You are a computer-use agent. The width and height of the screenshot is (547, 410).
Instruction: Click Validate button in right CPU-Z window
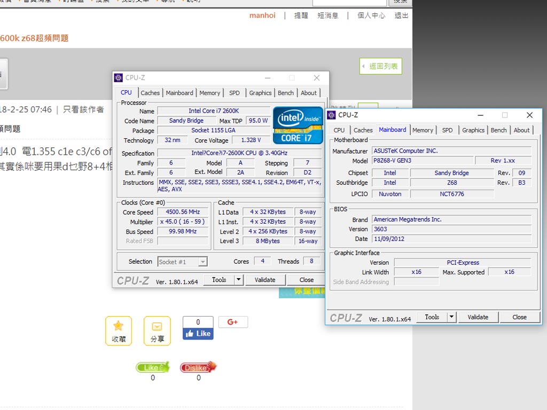(x=478, y=317)
